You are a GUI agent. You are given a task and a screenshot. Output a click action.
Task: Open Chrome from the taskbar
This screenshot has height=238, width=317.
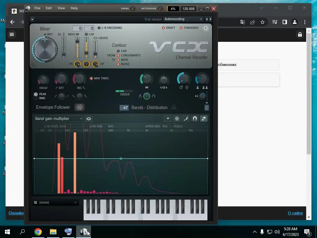(x=38, y=232)
